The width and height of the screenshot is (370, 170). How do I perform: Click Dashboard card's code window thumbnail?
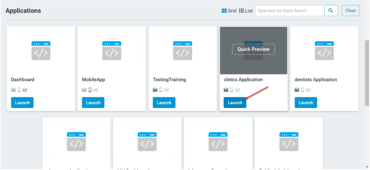41,51
